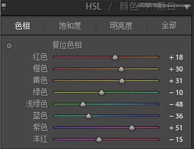Click the 蓝色 value field -36

point(176,116)
